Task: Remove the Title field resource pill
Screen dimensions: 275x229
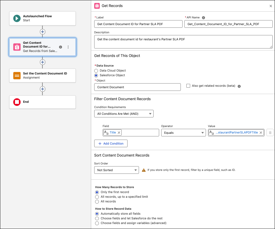Action: [119, 132]
